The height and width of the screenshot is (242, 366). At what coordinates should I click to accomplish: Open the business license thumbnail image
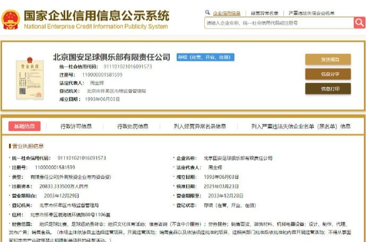[25, 79]
